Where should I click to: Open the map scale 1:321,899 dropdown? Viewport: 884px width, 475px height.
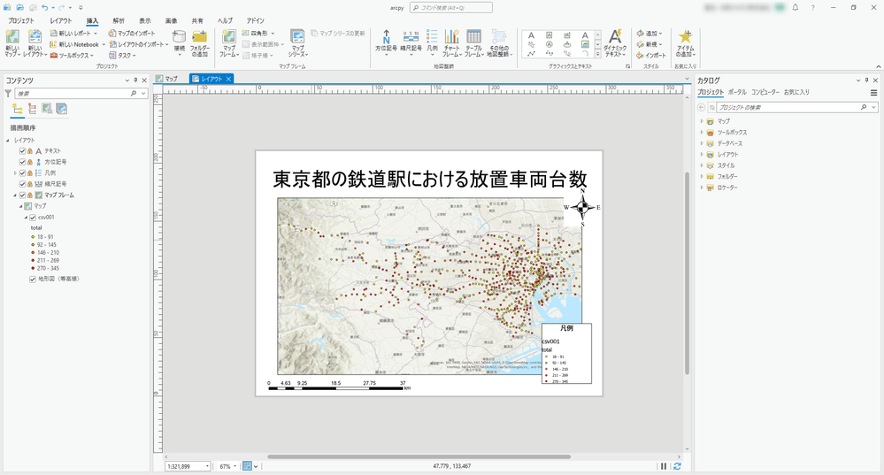tap(207, 466)
